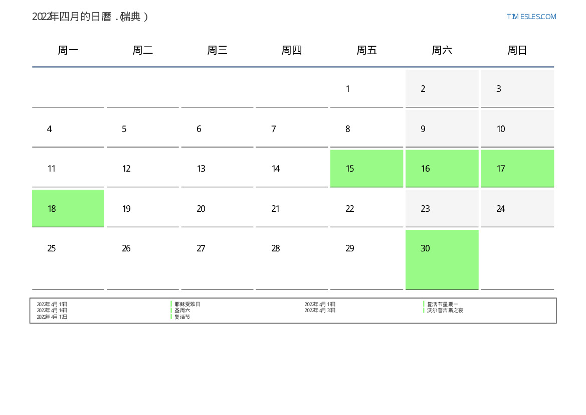Select the 周日 weekday header
Image resolution: width=586 pixels, height=415 pixels.
[x=517, y=50]
